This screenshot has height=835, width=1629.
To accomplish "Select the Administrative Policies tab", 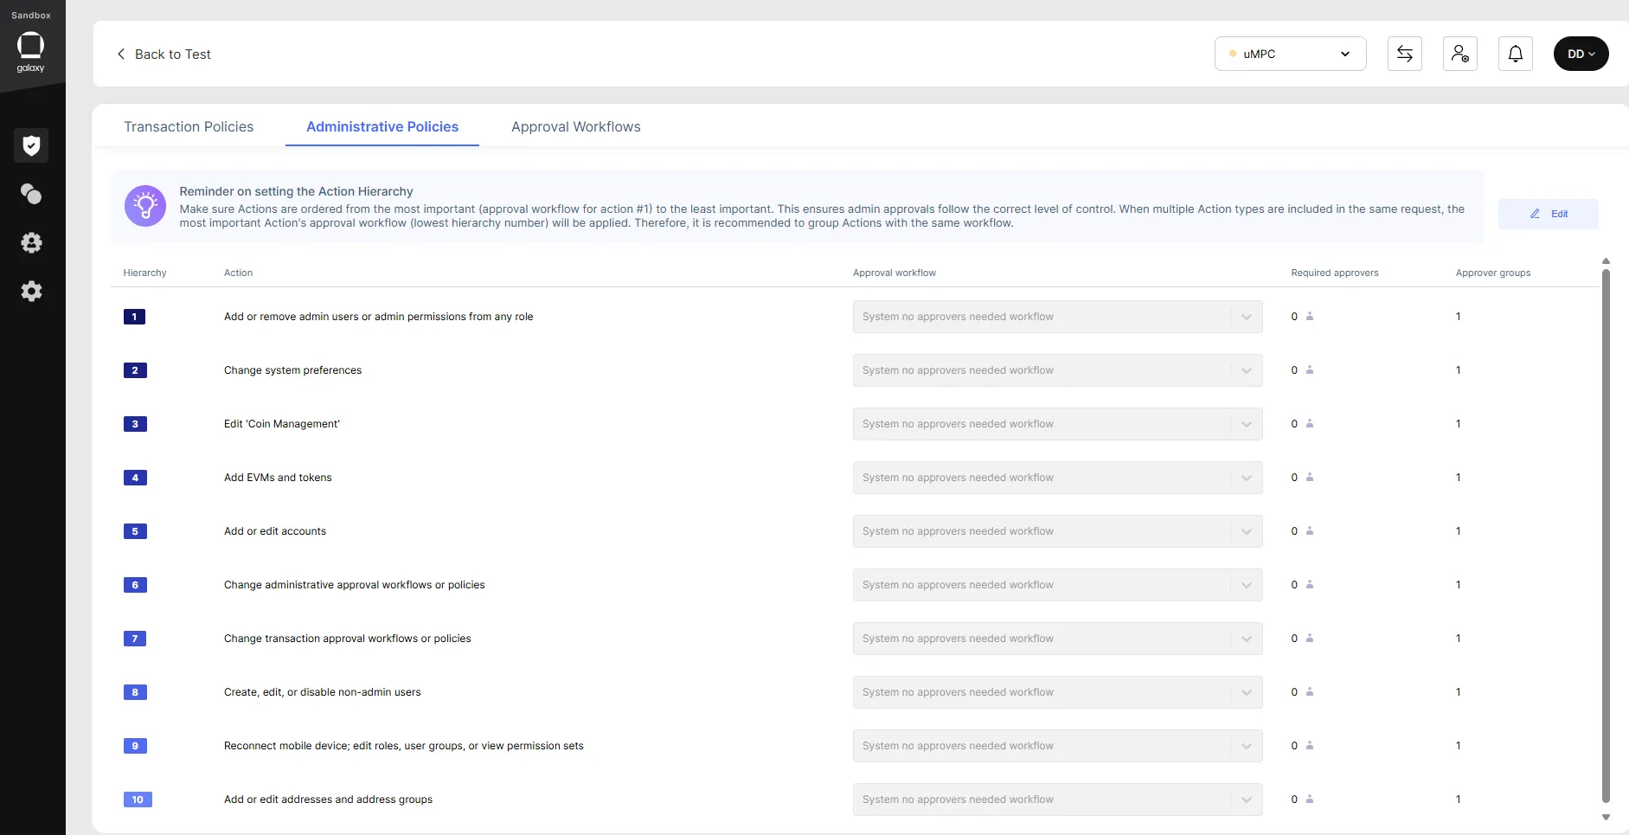I will (x=382, y=126).
